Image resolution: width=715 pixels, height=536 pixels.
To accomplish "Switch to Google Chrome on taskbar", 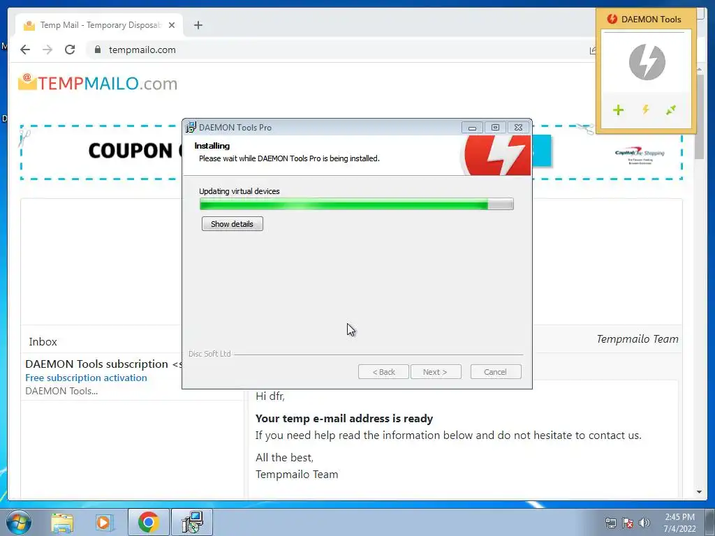I will (x=149, y=522).
